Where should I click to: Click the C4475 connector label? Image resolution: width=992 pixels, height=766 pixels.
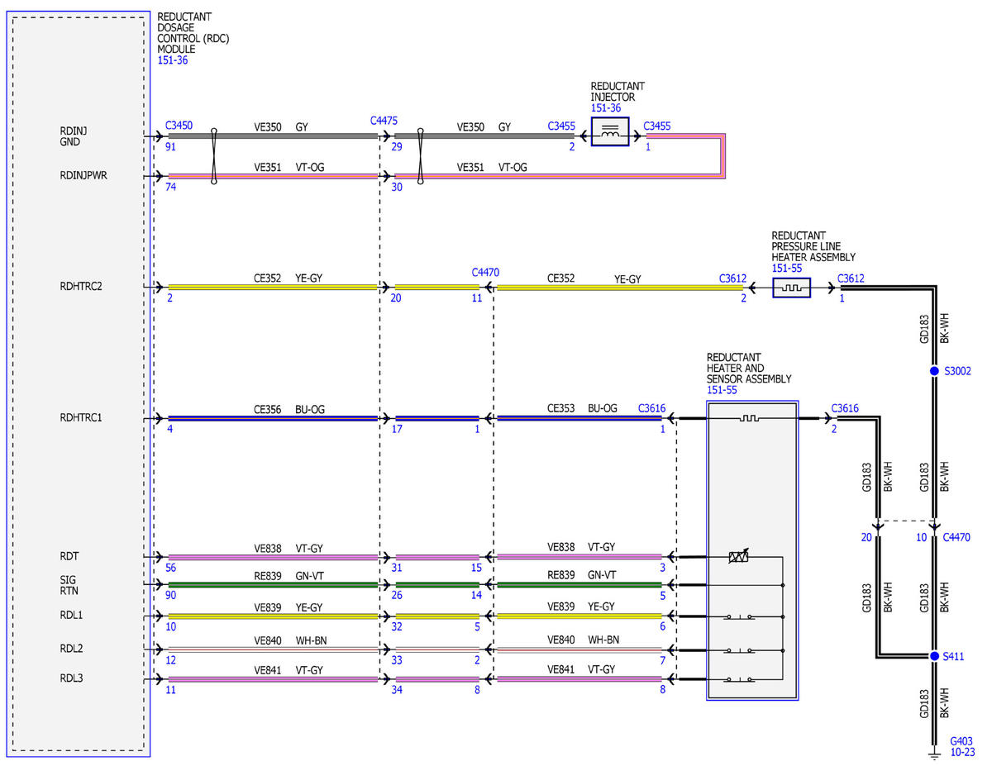coord(384,121)
